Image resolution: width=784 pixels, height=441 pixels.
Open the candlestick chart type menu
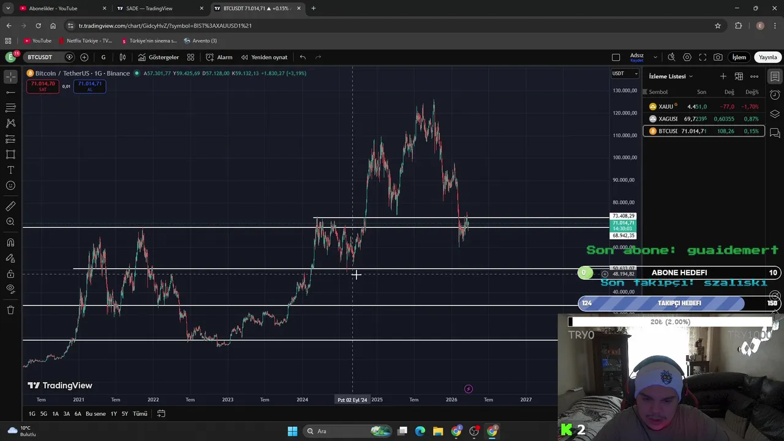[123, 57]
